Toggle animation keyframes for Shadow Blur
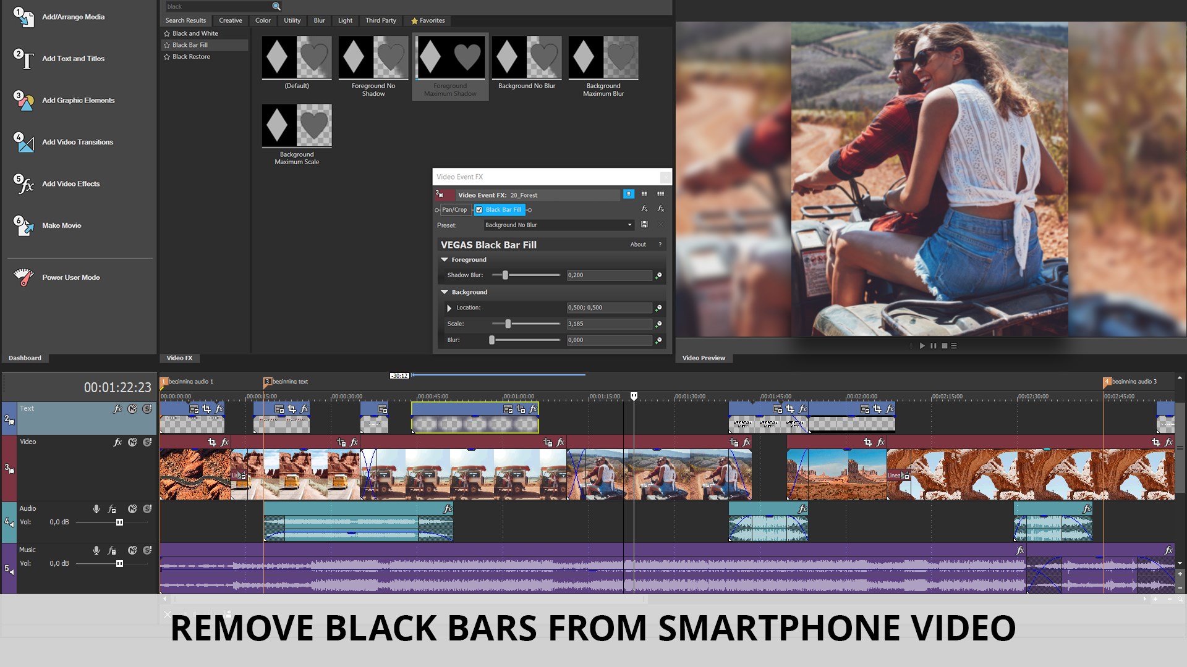 coord(658,275)
